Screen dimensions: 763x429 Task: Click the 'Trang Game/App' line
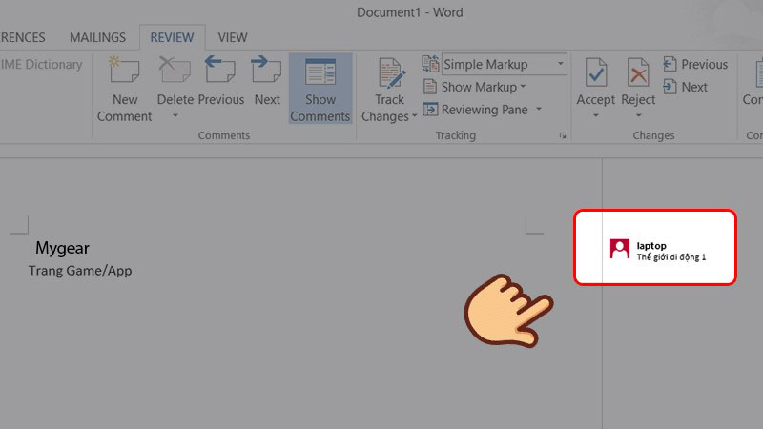[x=80, y=271]
